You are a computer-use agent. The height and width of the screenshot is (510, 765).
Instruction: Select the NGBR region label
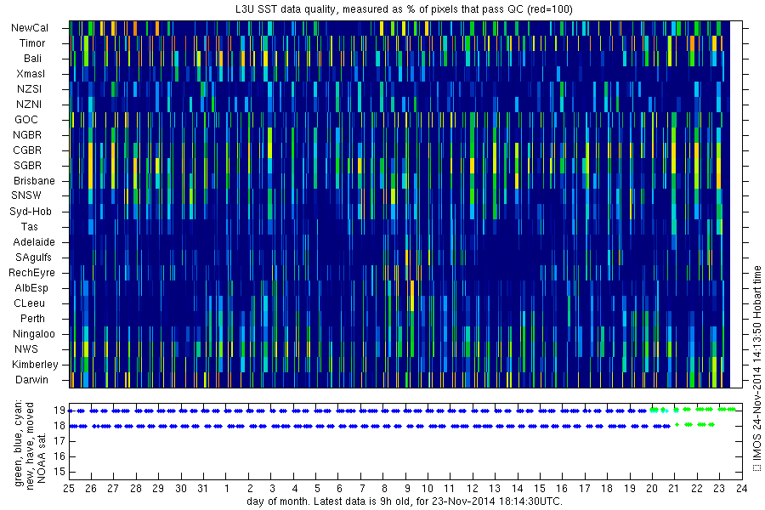click(27, 134)
